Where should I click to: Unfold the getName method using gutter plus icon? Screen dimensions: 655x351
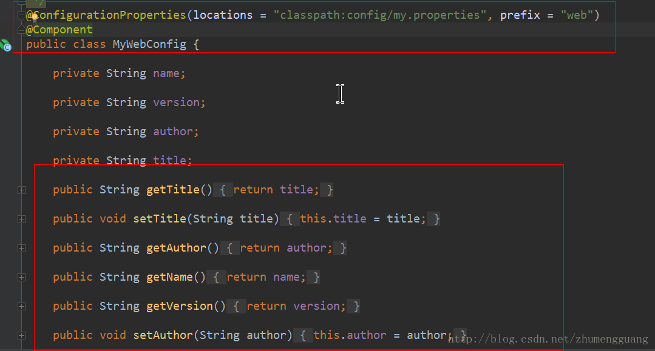click(22, 278)
